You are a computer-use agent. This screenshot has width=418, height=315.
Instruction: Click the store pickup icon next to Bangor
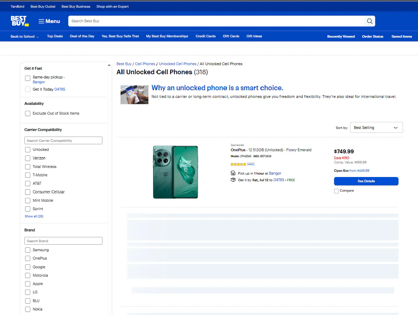coord(233,173)
